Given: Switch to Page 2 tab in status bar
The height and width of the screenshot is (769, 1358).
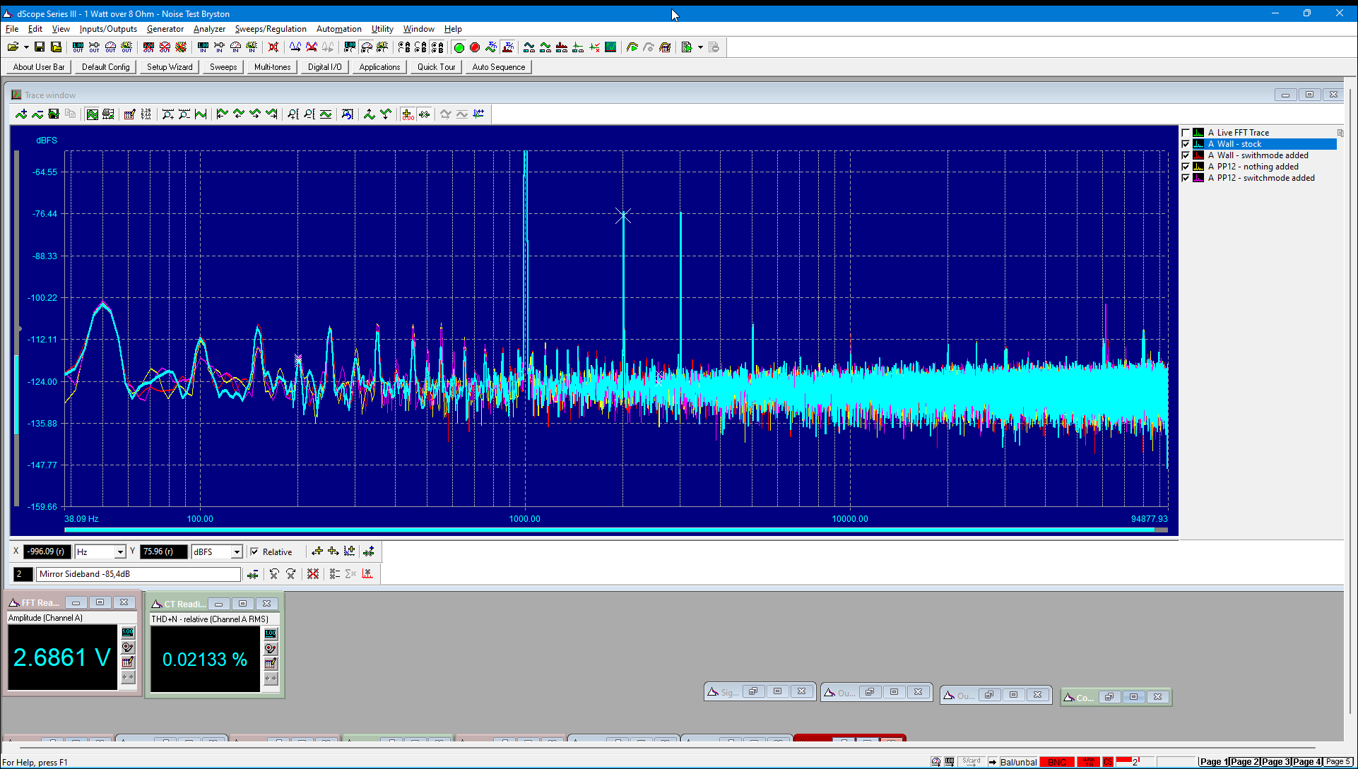Looking at the screenshot, I should coord(1244,762).
